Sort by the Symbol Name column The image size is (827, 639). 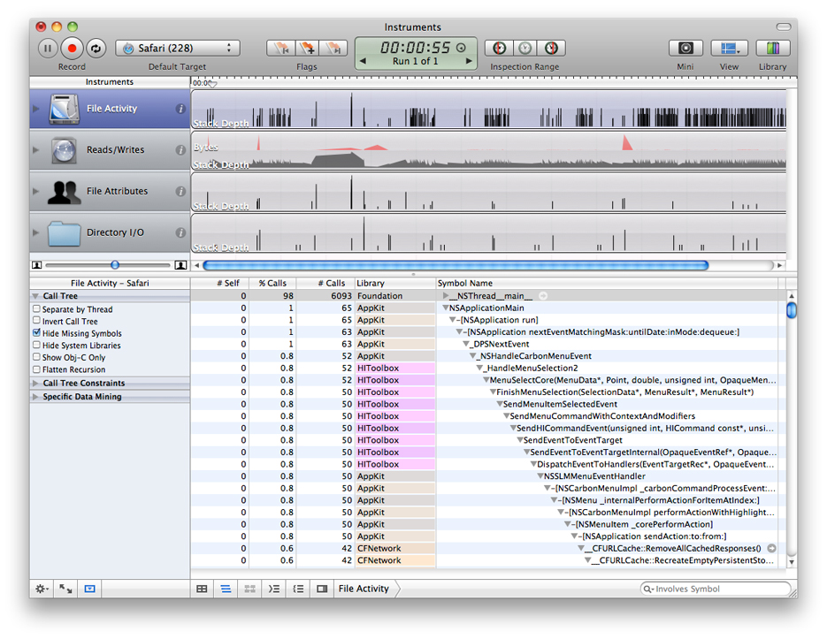click(607, 283)
